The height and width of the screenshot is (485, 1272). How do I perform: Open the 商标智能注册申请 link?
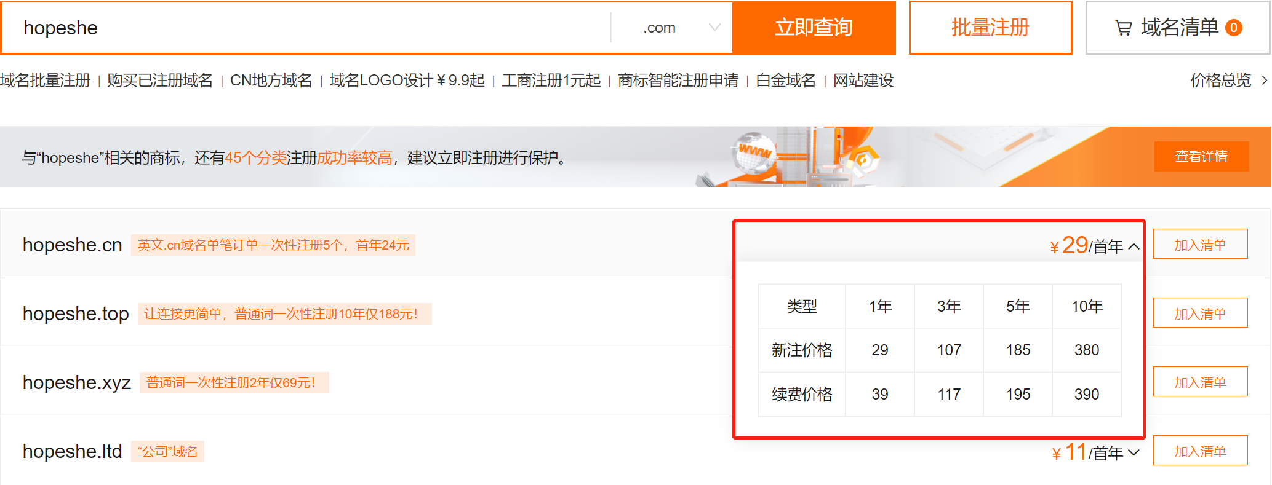[678, 81]
